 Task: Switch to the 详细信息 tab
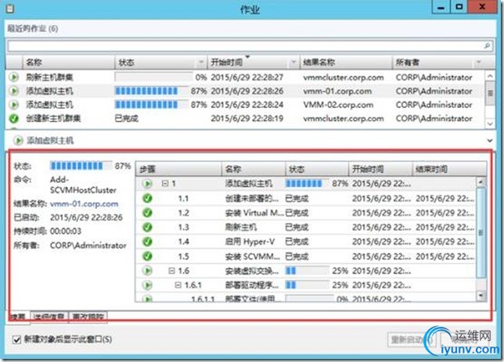tap(49, 317)
